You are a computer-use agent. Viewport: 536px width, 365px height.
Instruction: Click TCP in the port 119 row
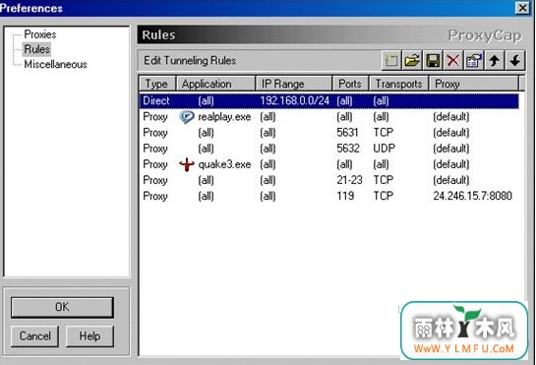tap(384, 196)
